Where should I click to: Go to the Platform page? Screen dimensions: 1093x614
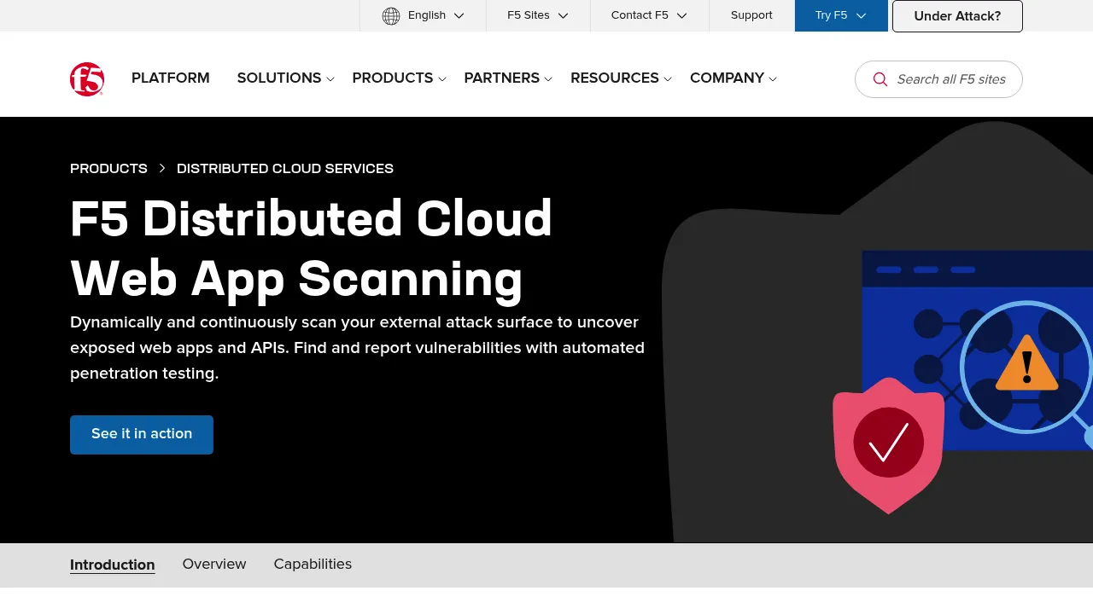point(171,78)
